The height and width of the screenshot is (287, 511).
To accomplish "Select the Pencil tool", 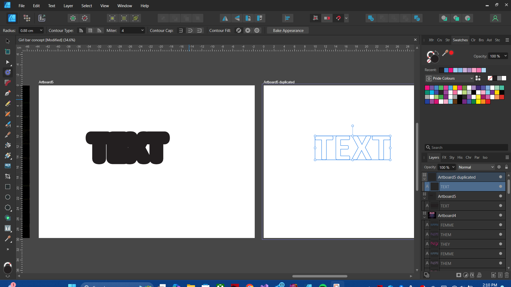I will click(x=8, y=104).
